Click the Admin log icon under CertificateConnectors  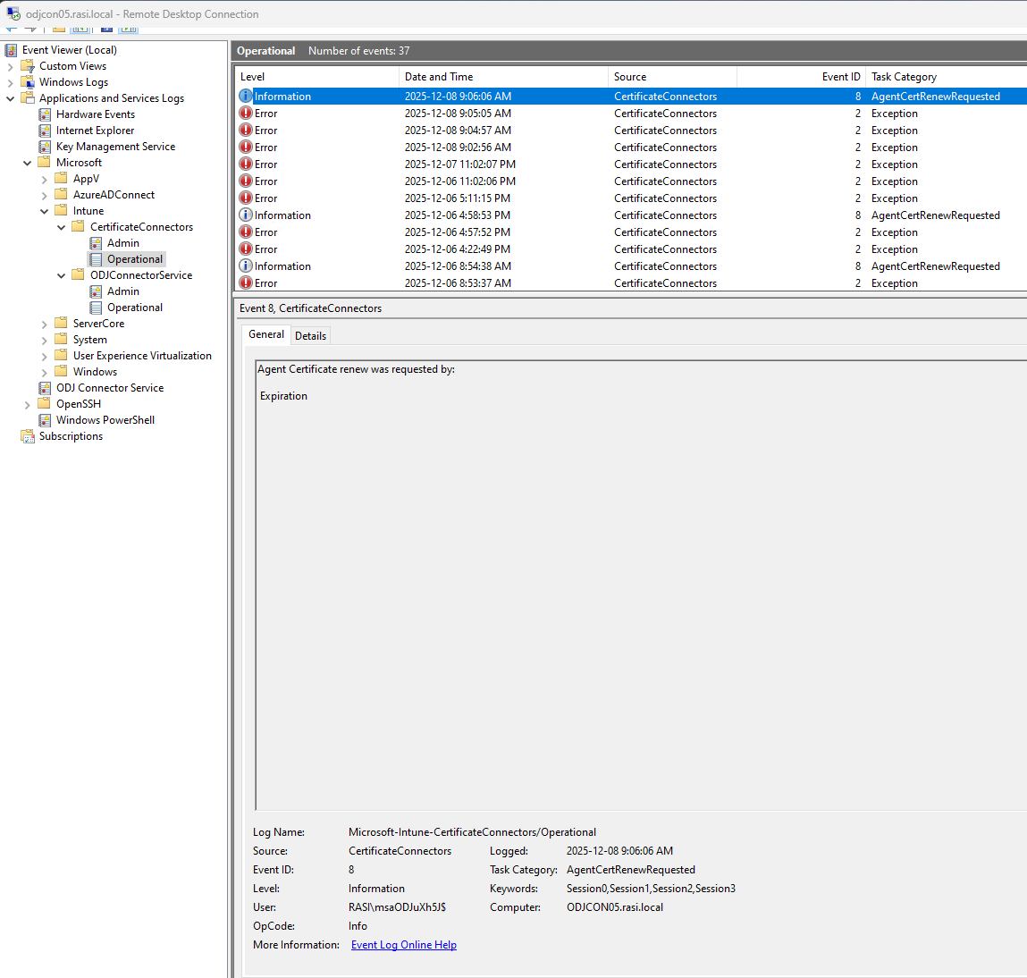(x=96, y=243)
